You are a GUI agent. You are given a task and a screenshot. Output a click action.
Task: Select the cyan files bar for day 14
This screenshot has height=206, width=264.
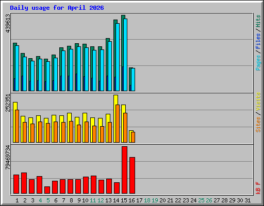pyautogui.click(x=118, y=57)
